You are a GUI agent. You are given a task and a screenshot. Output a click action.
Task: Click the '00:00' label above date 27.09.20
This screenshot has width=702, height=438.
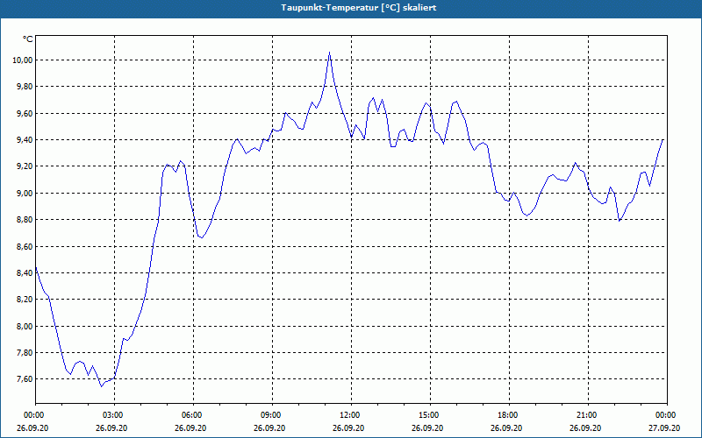[667, 415]
